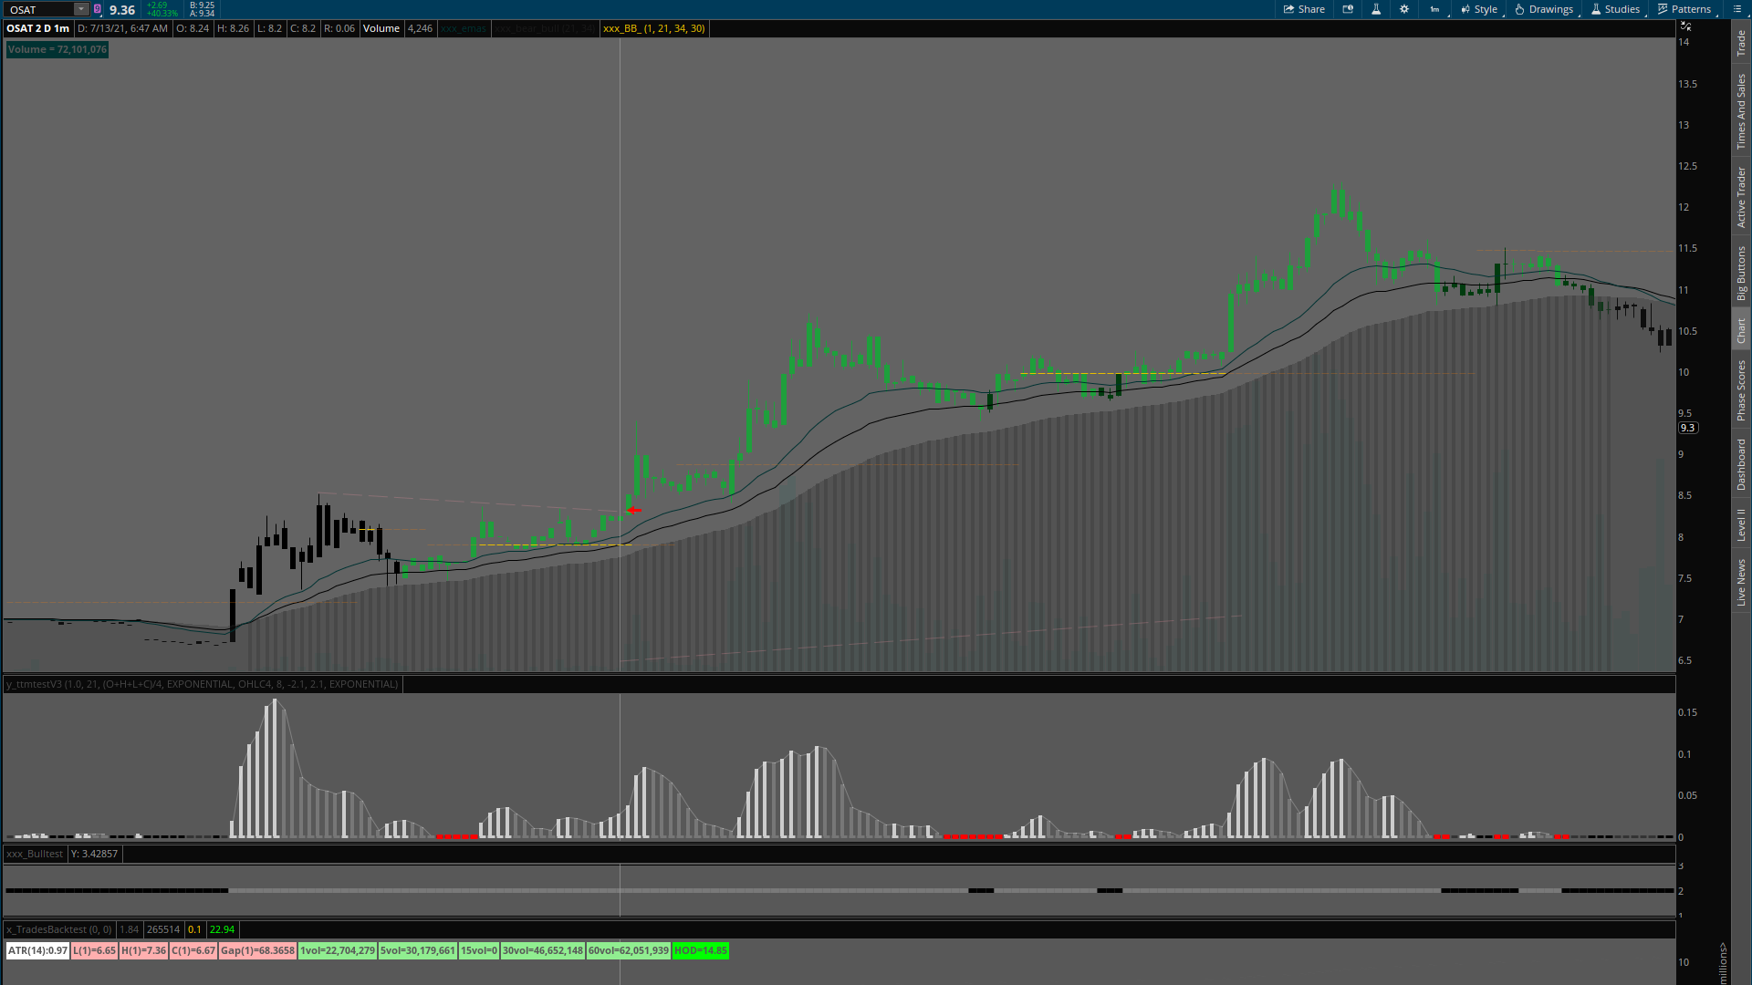Click the purple symbol link icon
This screenshot has width=1752, height=985.
pos(98,9)
